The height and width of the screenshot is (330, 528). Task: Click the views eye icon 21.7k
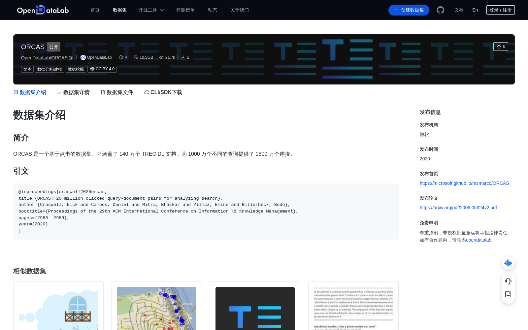[x=161, y=57]
